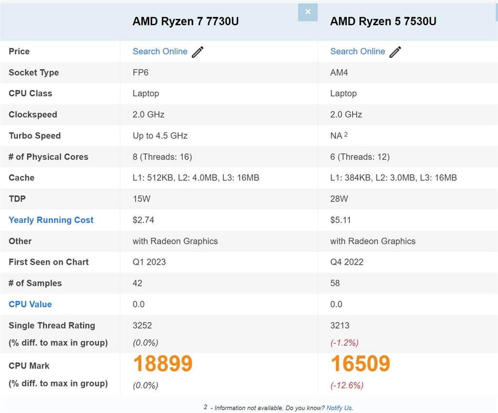Edit price pencil icon for Ryzen 5 7530U

[395, 52]
